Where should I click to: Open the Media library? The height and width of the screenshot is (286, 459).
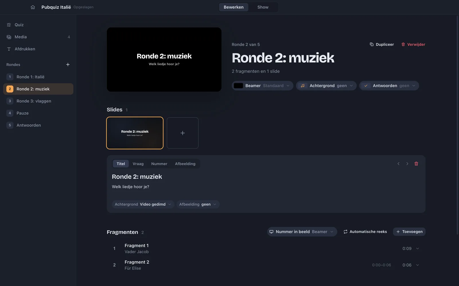[x=38, y=37]
